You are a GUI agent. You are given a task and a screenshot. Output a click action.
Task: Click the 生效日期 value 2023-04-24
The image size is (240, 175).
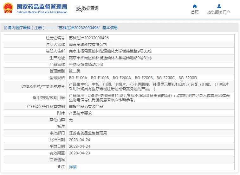click(x=80, y=147)
